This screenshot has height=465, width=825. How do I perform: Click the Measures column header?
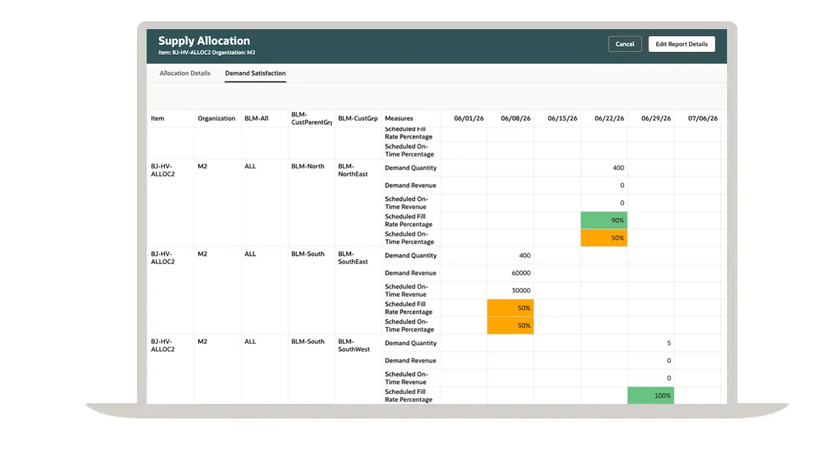(x=399, y=119)
